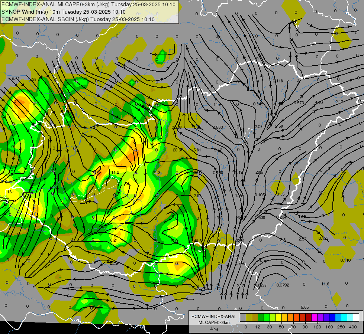This screenshot has width=364, height=334.
Task: Click map value 0.234
Action: (x=281, y=217)
